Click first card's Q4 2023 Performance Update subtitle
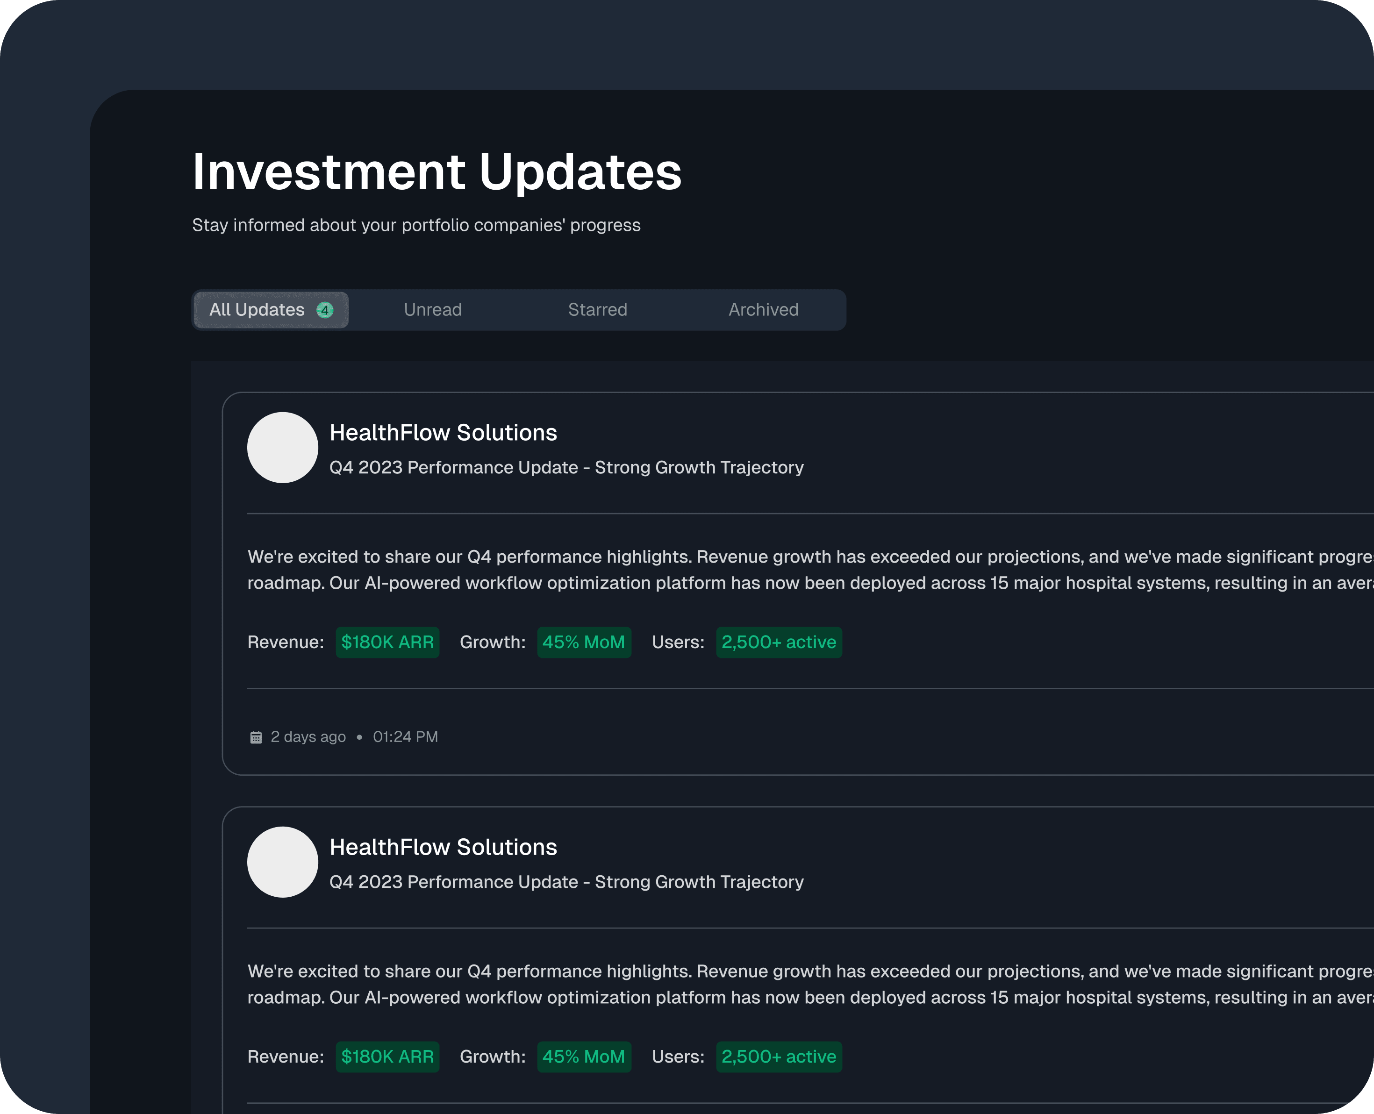The height and width of the screenshot is (1114, 1374). coord(566,468)
